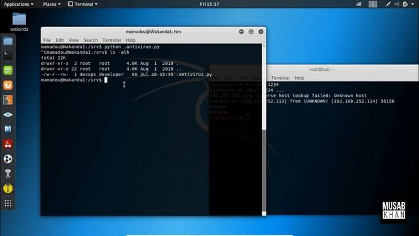Open Help menu in root@kali window
419x236 pixels.
click(x=299, y=78)
